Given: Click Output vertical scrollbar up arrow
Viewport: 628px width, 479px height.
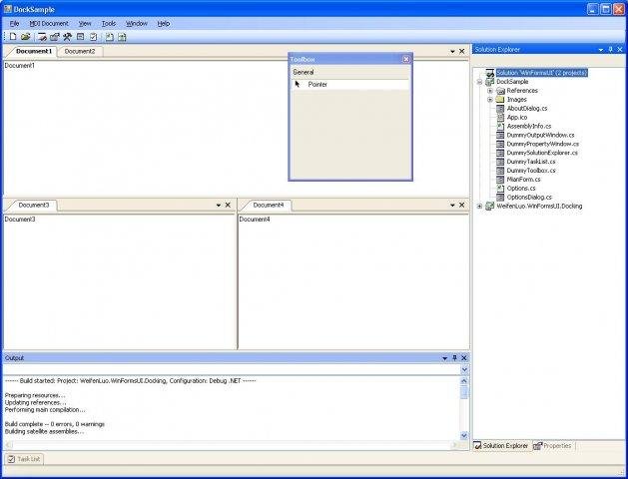Looking at the screenshot, I should click(464, 381).
